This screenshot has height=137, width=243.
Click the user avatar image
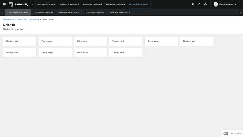[216, 4]
